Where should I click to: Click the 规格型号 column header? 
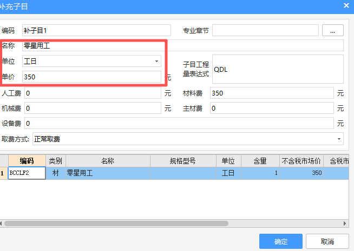[x=183, y=161]
